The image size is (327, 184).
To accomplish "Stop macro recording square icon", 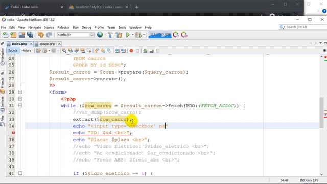I will tap(137, 51).
